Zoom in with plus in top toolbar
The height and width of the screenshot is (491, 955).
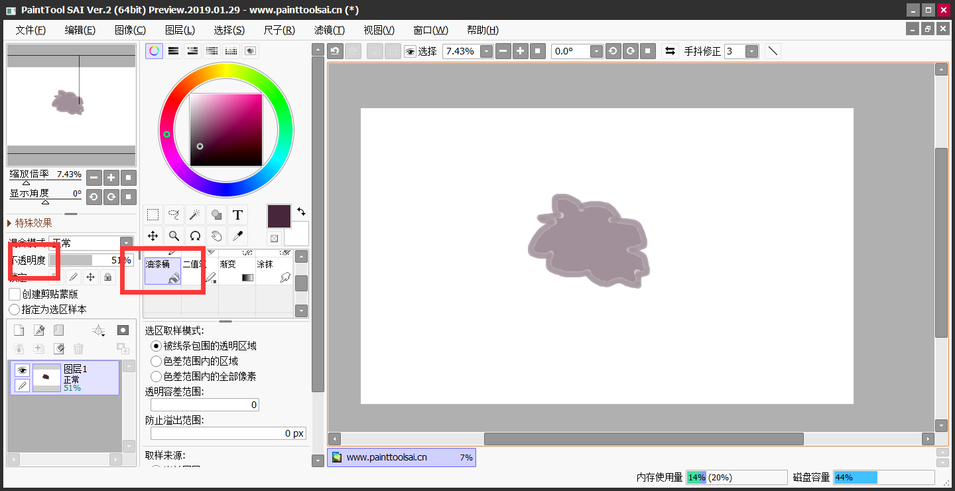click(x=521, y=51)
